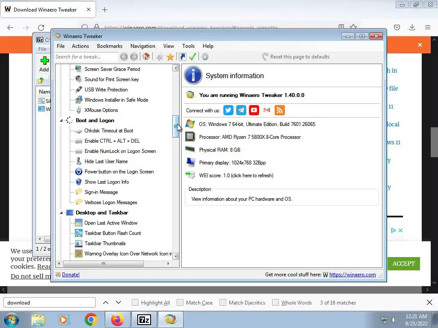Click the tree panel horizontal scrollbar thumb
This screenshot has width=438, height=328.
coord(104,264)
